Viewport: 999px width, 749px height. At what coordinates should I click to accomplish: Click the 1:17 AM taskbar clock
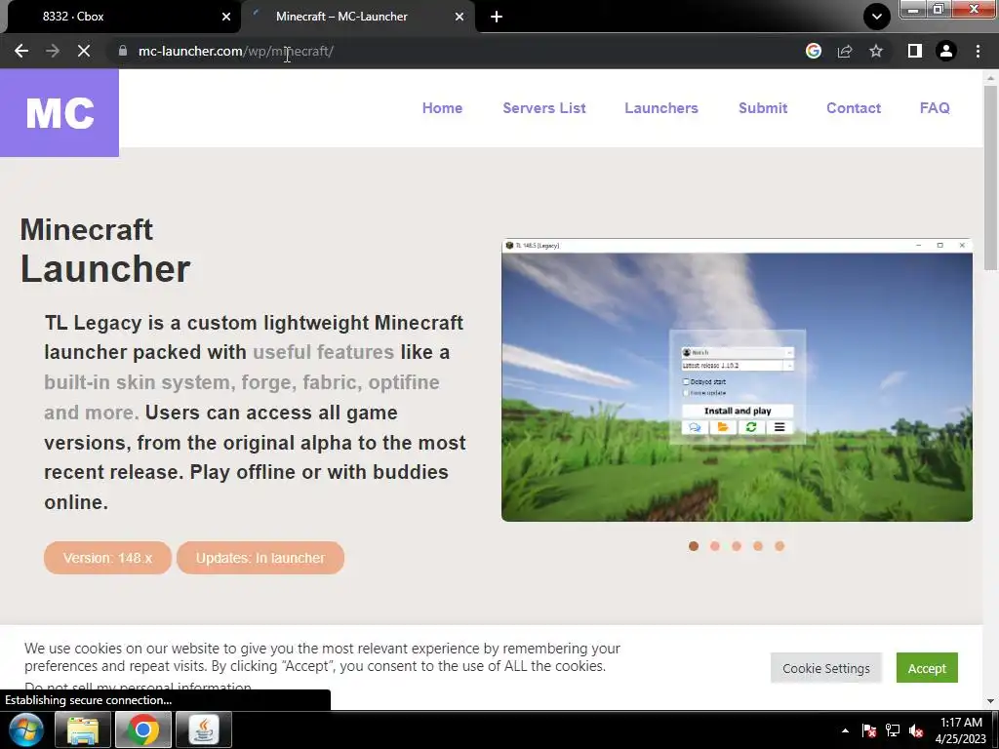[961, 730]
